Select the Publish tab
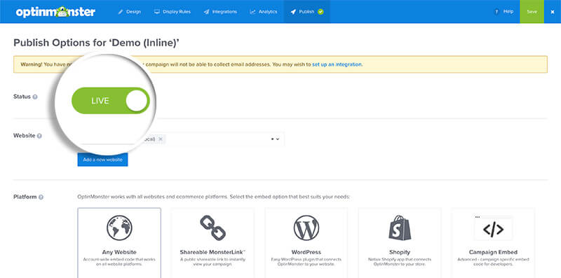This screenshot has width=561, height=278. coord(306,12)
